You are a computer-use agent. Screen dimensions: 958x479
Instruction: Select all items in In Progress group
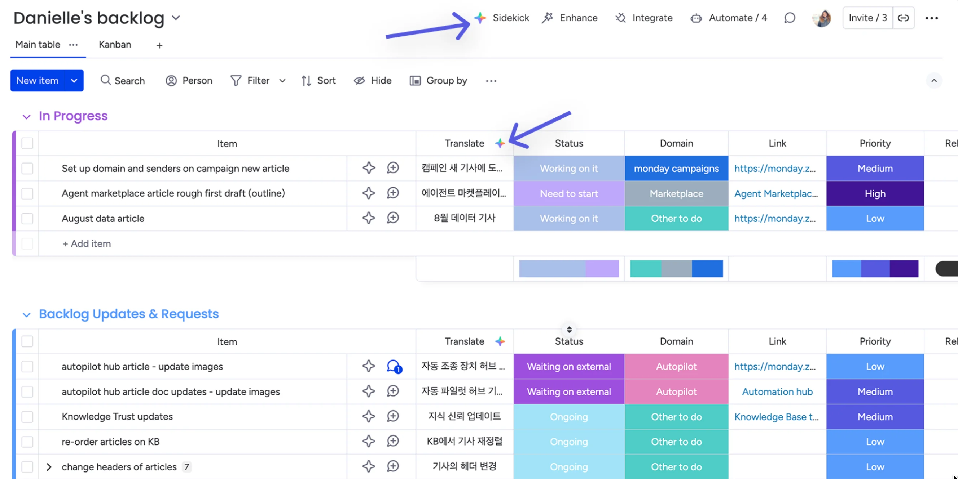(x=27, y=143)
